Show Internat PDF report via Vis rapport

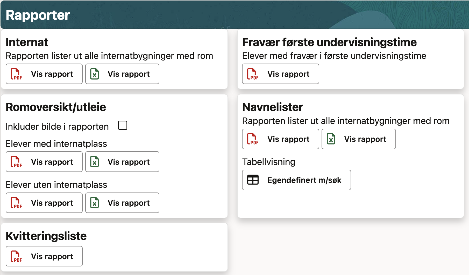[52, 74]
